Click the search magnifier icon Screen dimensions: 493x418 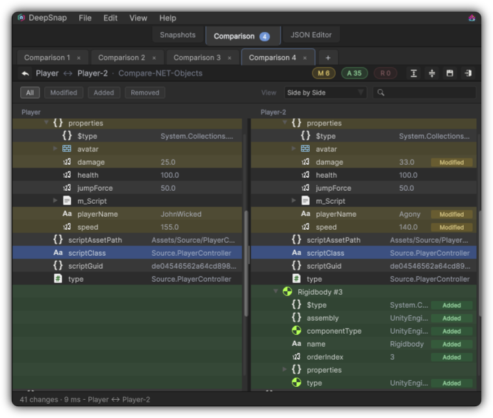point(381,93)
